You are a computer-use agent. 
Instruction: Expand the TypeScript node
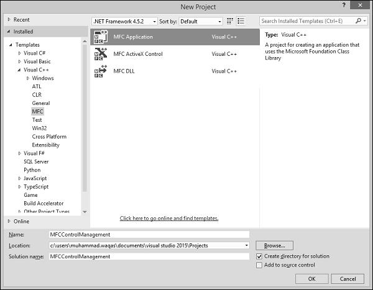(x=19, y=186)
